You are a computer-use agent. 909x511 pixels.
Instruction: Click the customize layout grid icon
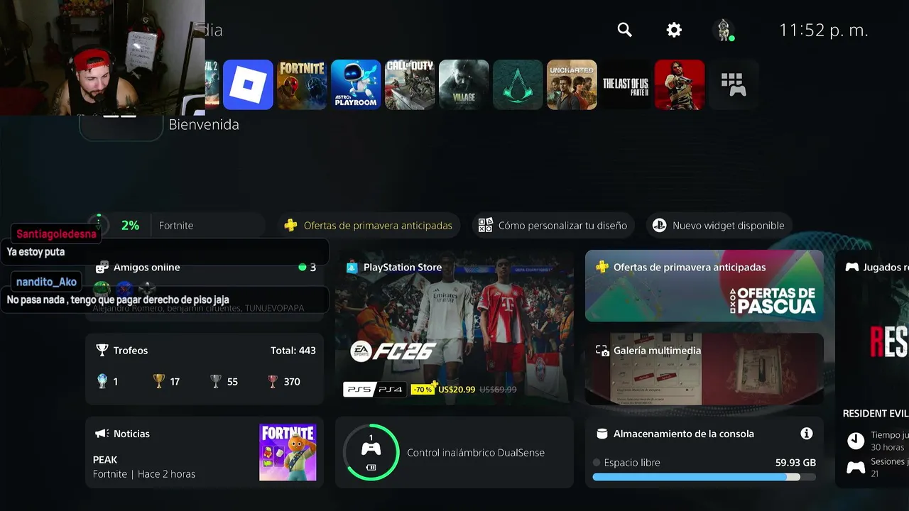(485, 225)
